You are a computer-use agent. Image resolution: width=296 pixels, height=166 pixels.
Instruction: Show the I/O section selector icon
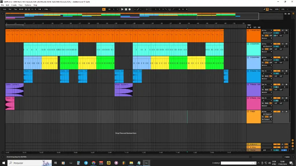[x=293, y=140]
